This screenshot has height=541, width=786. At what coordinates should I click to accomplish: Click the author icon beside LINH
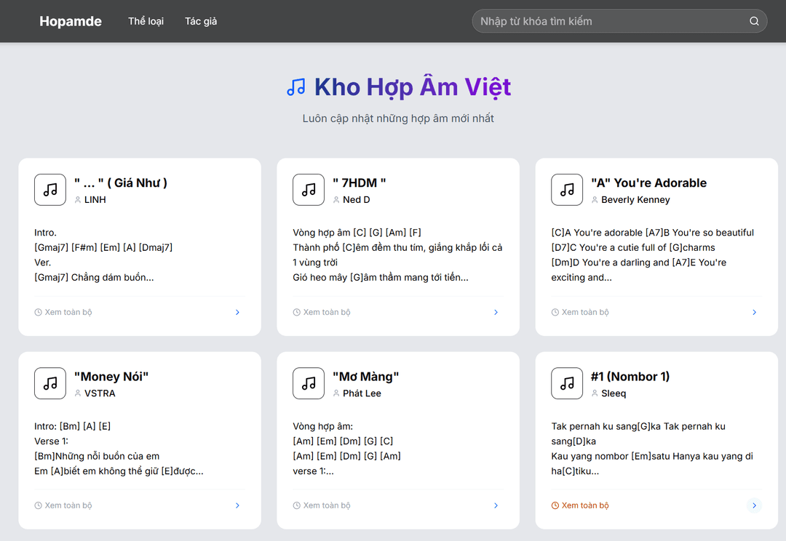coord(76,199)
